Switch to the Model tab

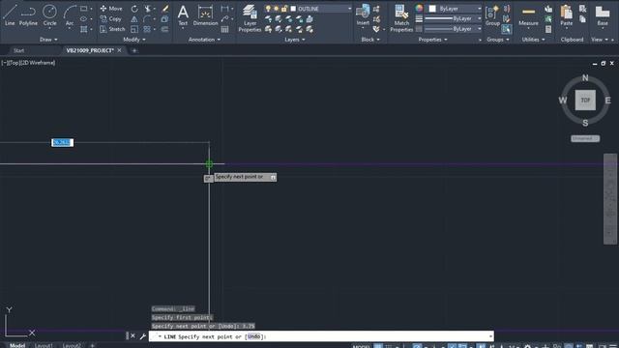click(x=17, y=345)
